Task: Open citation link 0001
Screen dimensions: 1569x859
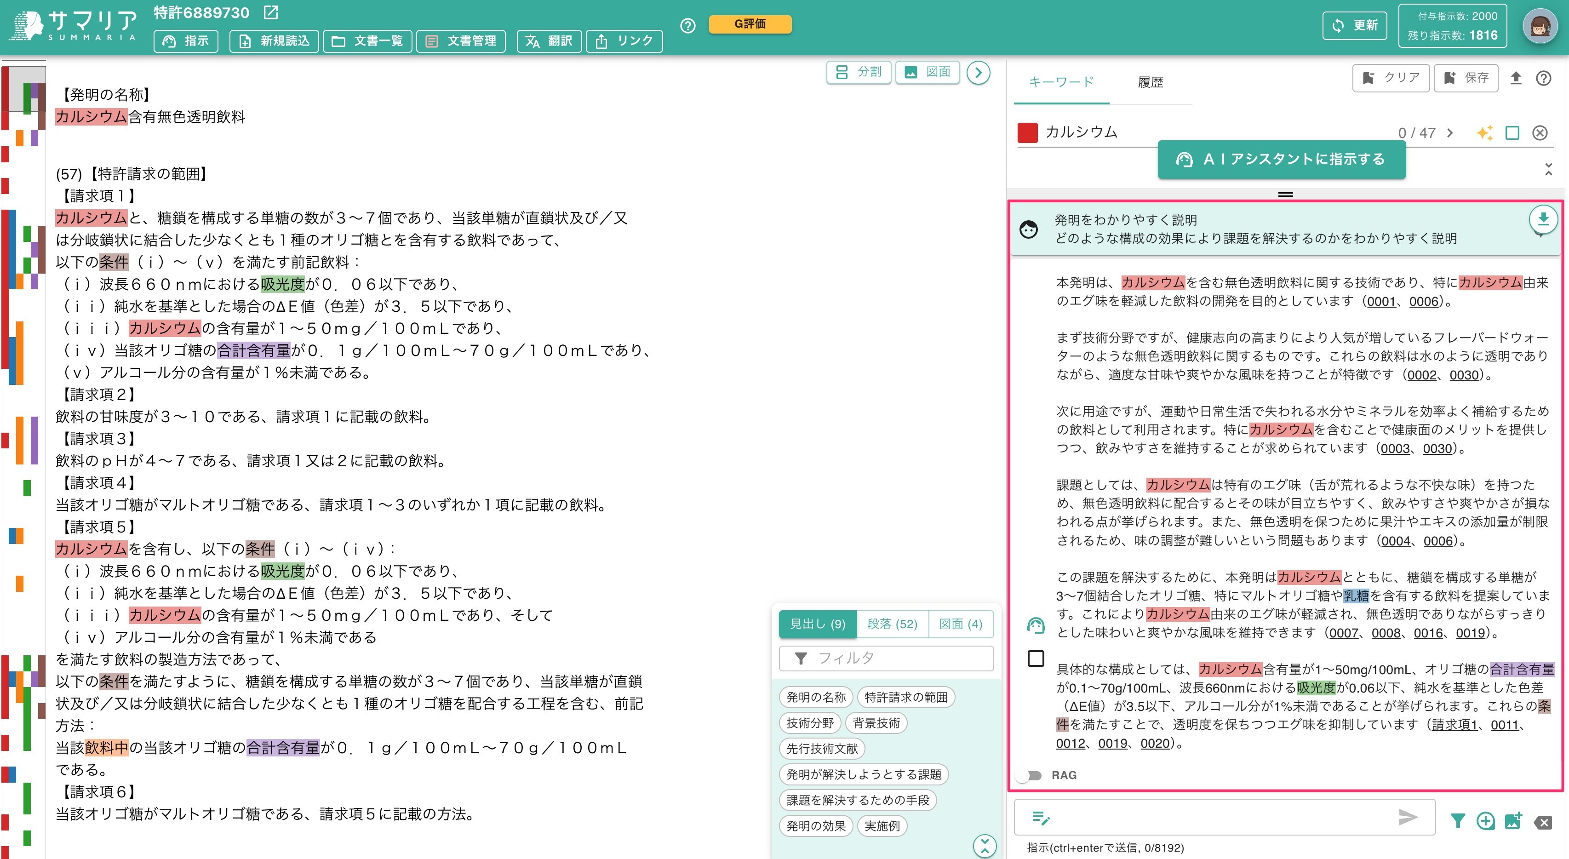Action: pyautogui.click(x=1381, y=301)
